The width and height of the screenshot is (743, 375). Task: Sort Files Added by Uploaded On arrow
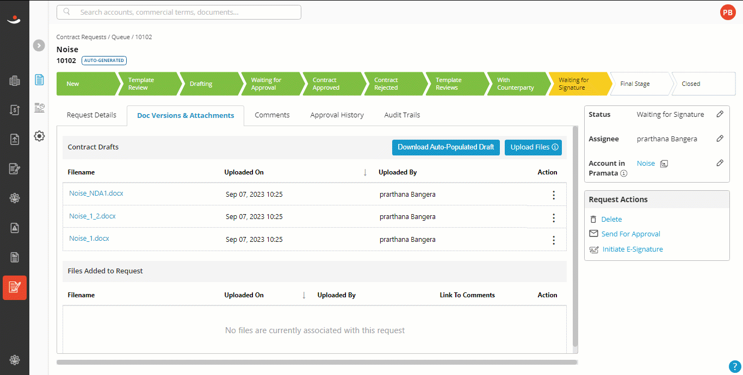[304, 295]
